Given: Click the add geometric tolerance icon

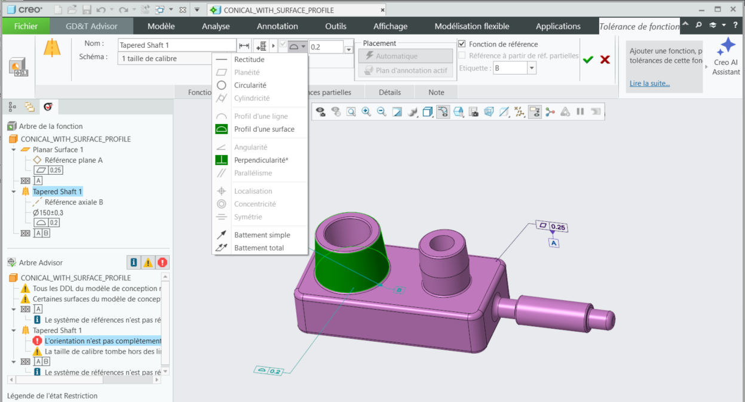Looking at the screenshot, I should (x=262, y=46).
